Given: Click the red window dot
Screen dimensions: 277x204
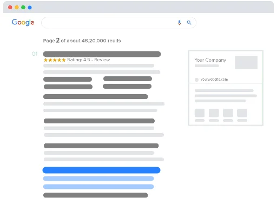Looking at the screenshot, I should [10, 8].
